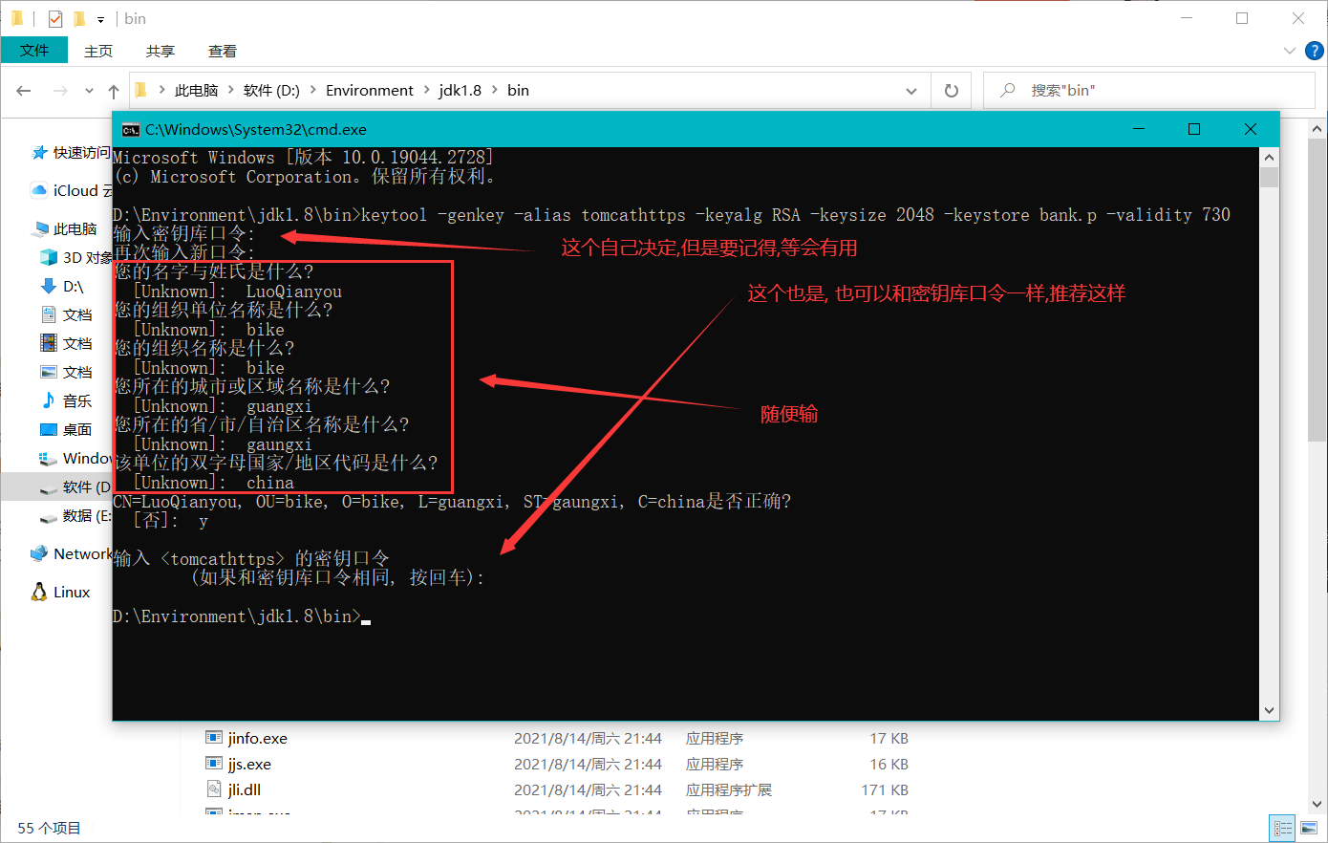Switch to large thumbnails view icon
The height and width of the screenshot is (843, 1328).
1309,829
